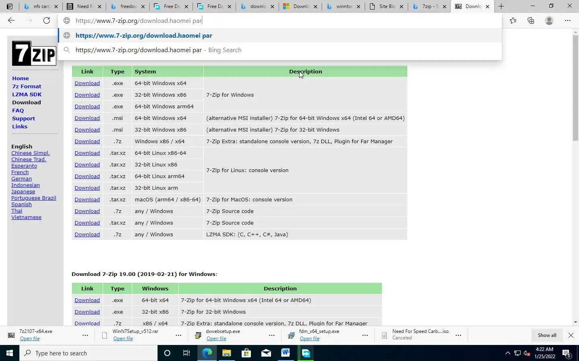Screen dimensions: 579x361
Task: Open the taskbar clock showing 4:22 AM
Action: [x=545, y=353]
